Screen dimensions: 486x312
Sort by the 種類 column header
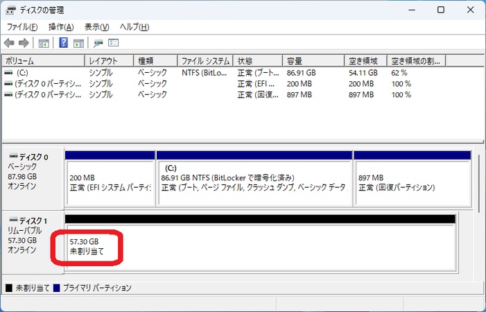point(155,61)
